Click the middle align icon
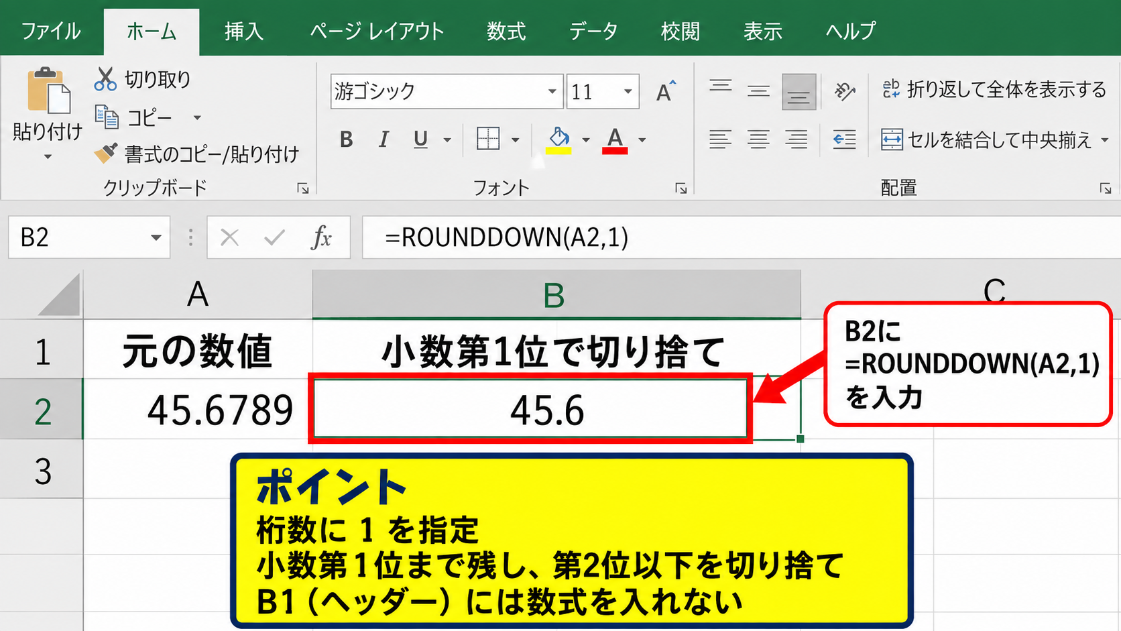Viewport: 1121px width, 631px height. tap(758, 91)
